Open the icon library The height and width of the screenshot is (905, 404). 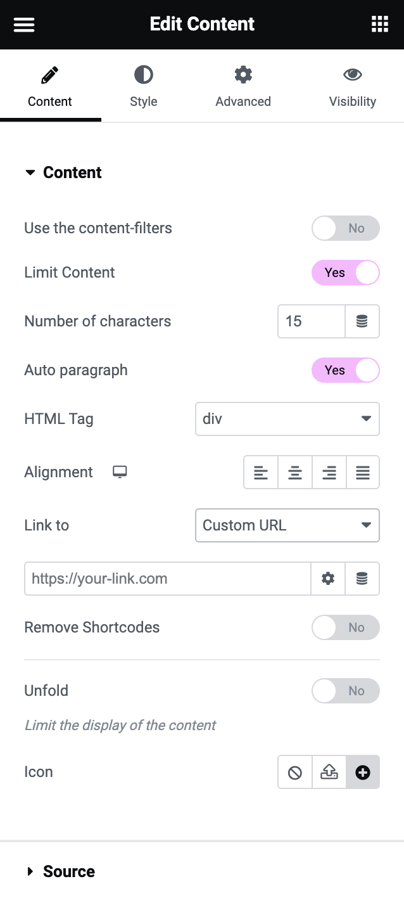click(363, 772)
